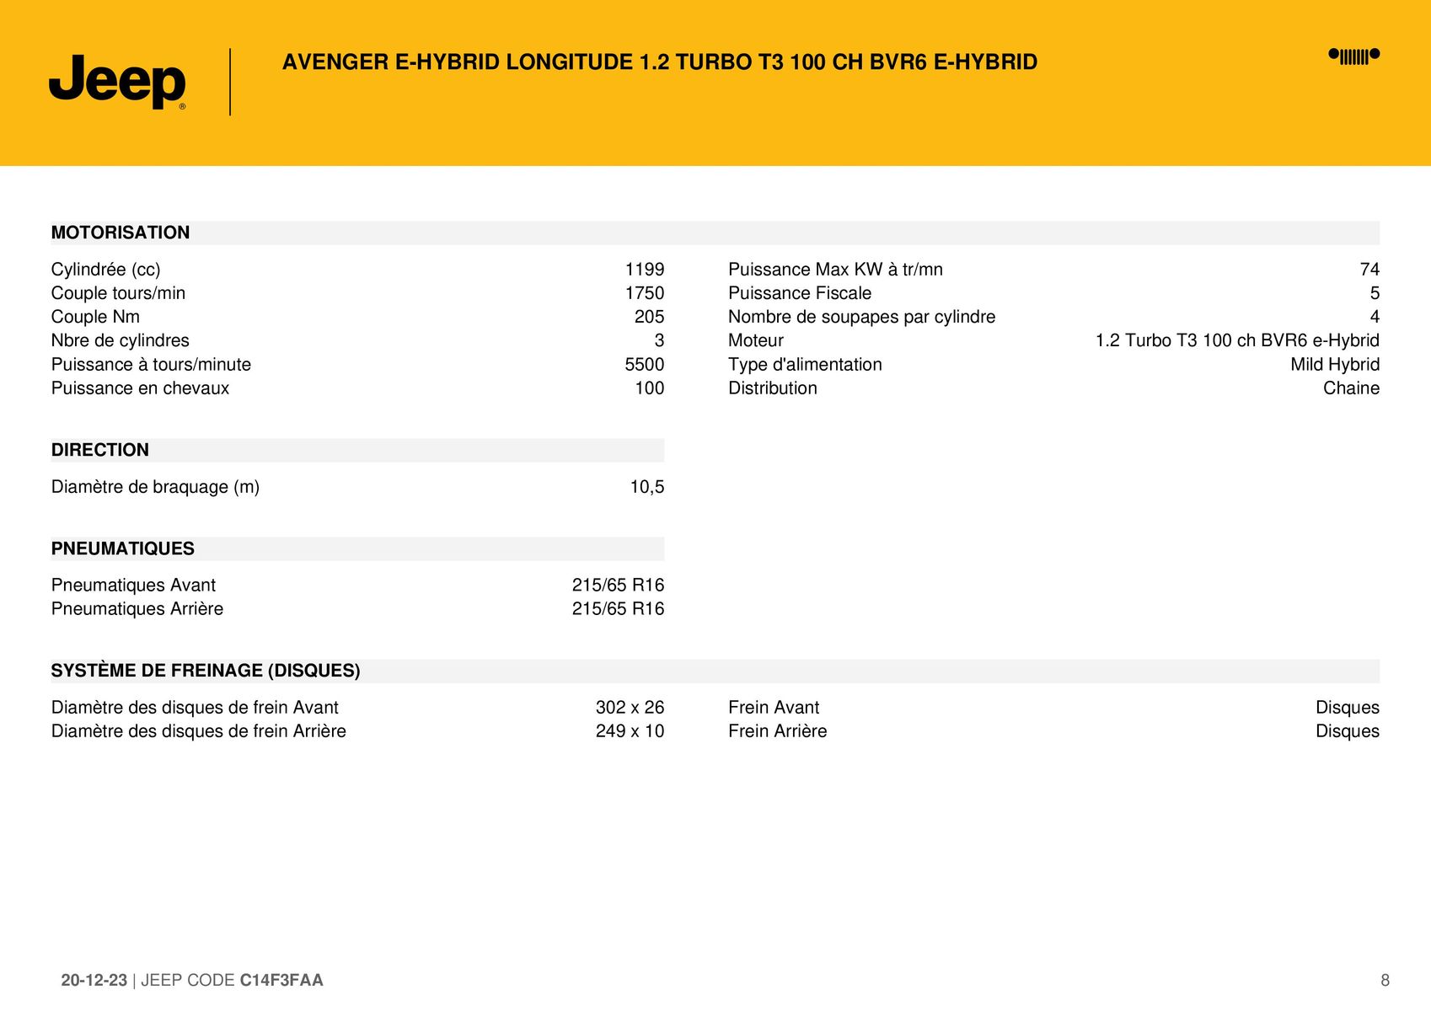Click the Puissance en chevaux label
This screenshot has height=1011, width=1431.
point(140,388)
